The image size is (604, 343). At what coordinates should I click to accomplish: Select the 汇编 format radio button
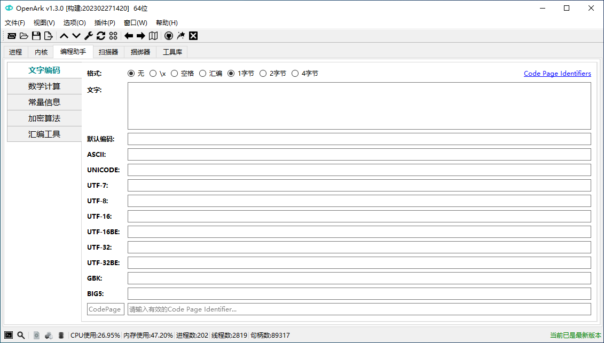[x=202, y=74]
